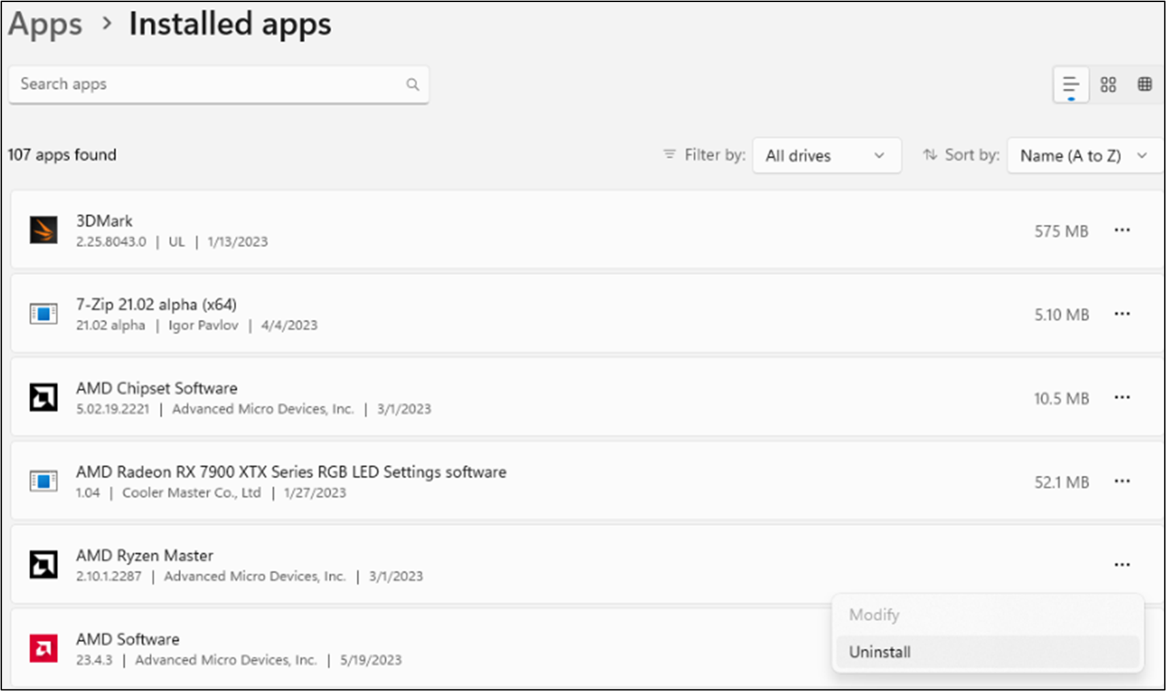Image resolution: width=1166 pixels, height=691 pixels.
Task: Click version 5.02.19.2221 text
Action: tap(112, 409)
